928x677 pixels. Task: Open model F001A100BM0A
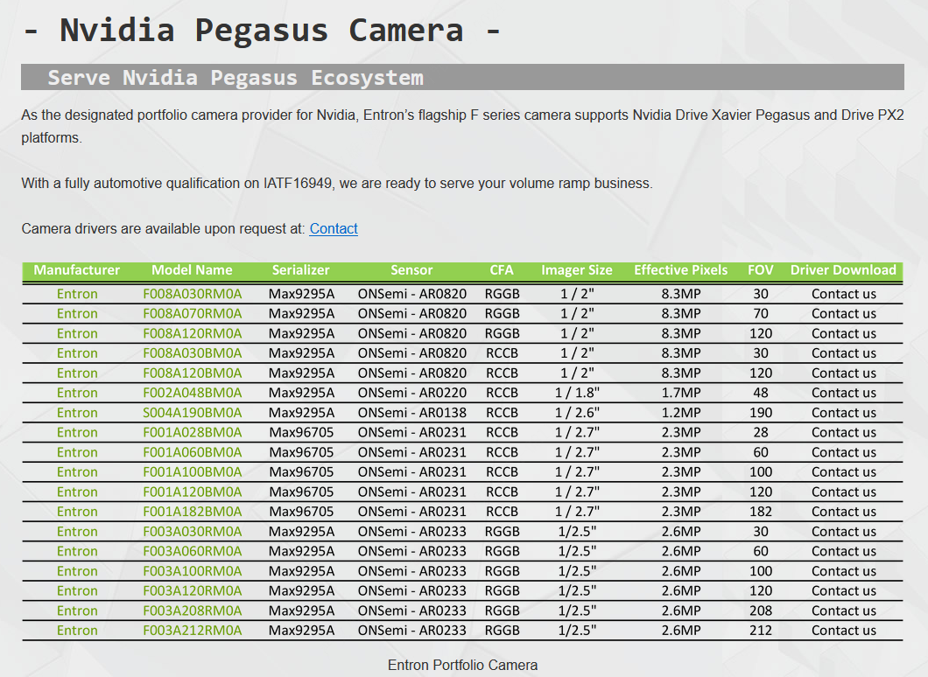(x=193, y=471)
